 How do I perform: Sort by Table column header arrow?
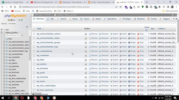(x=43, y=29)
